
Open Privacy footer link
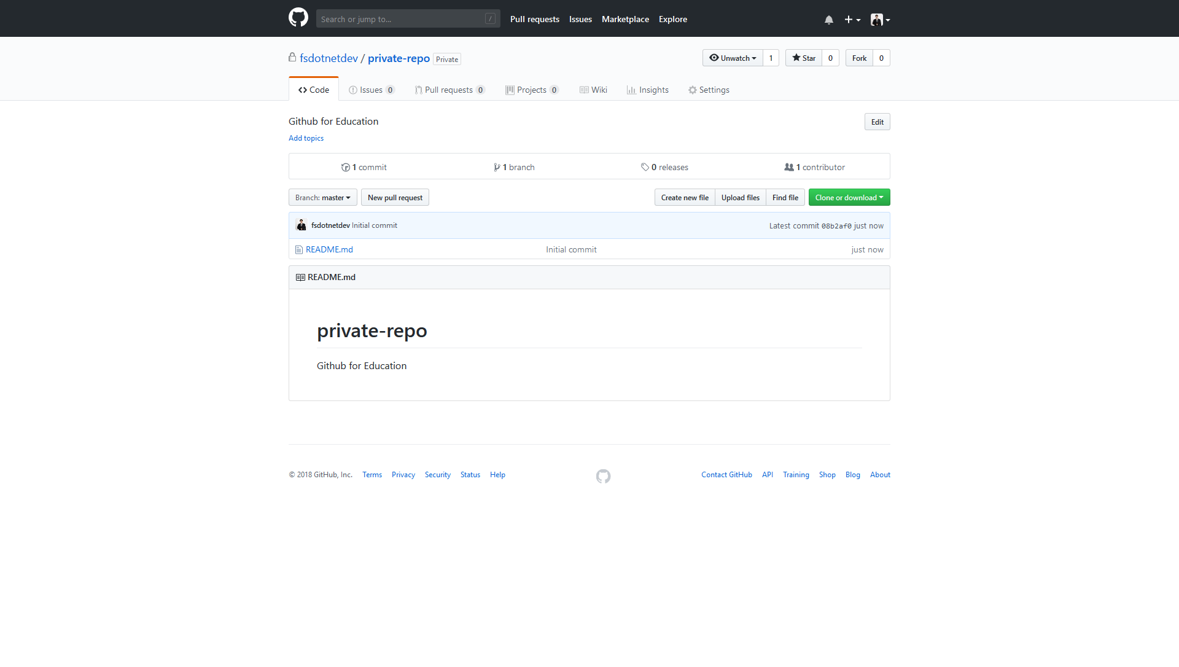coord(403,475)
